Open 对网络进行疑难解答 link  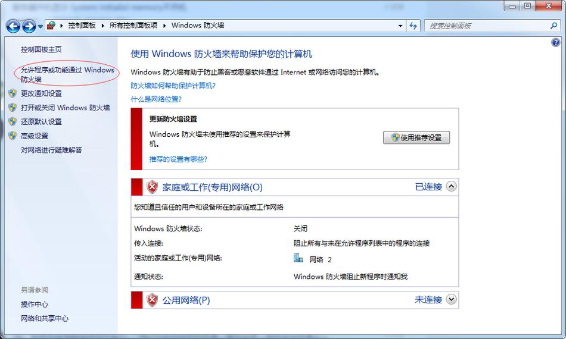tap(51, 150)
